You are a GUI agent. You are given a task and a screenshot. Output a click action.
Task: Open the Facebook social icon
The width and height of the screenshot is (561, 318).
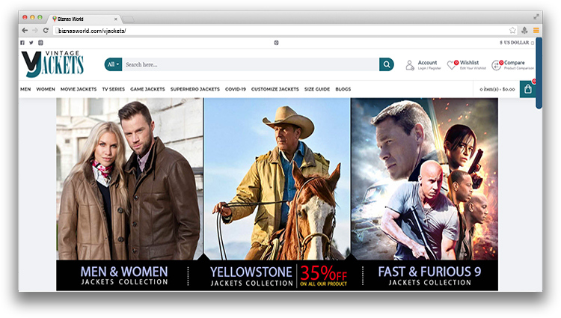22,43
